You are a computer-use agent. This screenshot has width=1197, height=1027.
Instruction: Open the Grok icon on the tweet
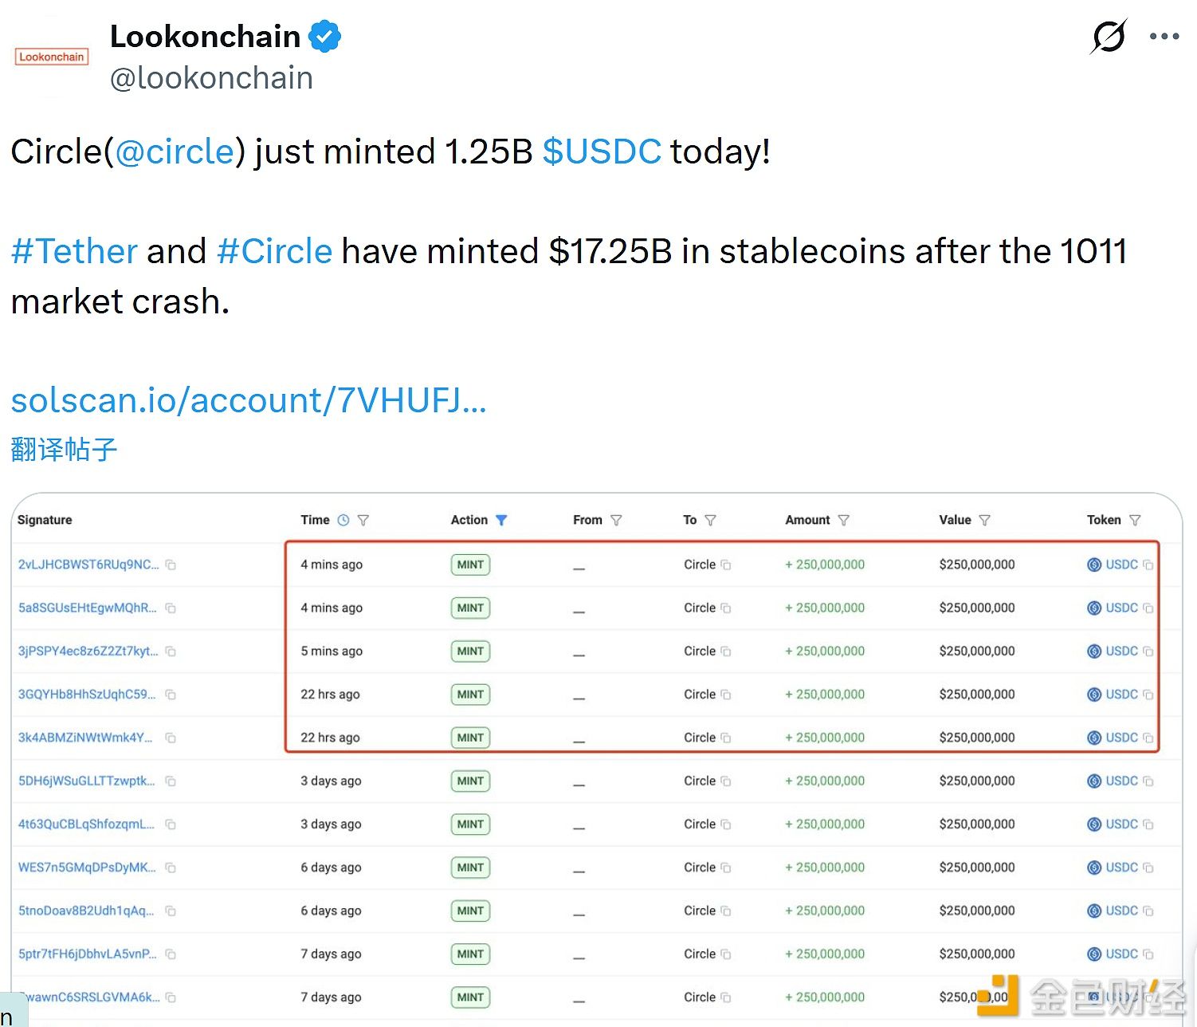point(1109,36)
